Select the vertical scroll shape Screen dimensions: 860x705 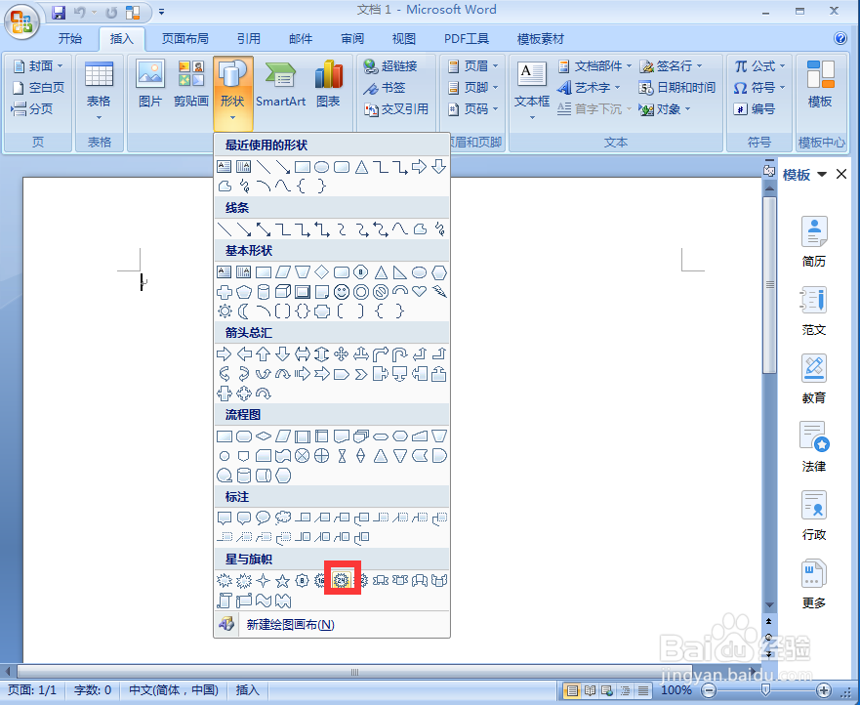pyautogui.click(x=225, y=601)
